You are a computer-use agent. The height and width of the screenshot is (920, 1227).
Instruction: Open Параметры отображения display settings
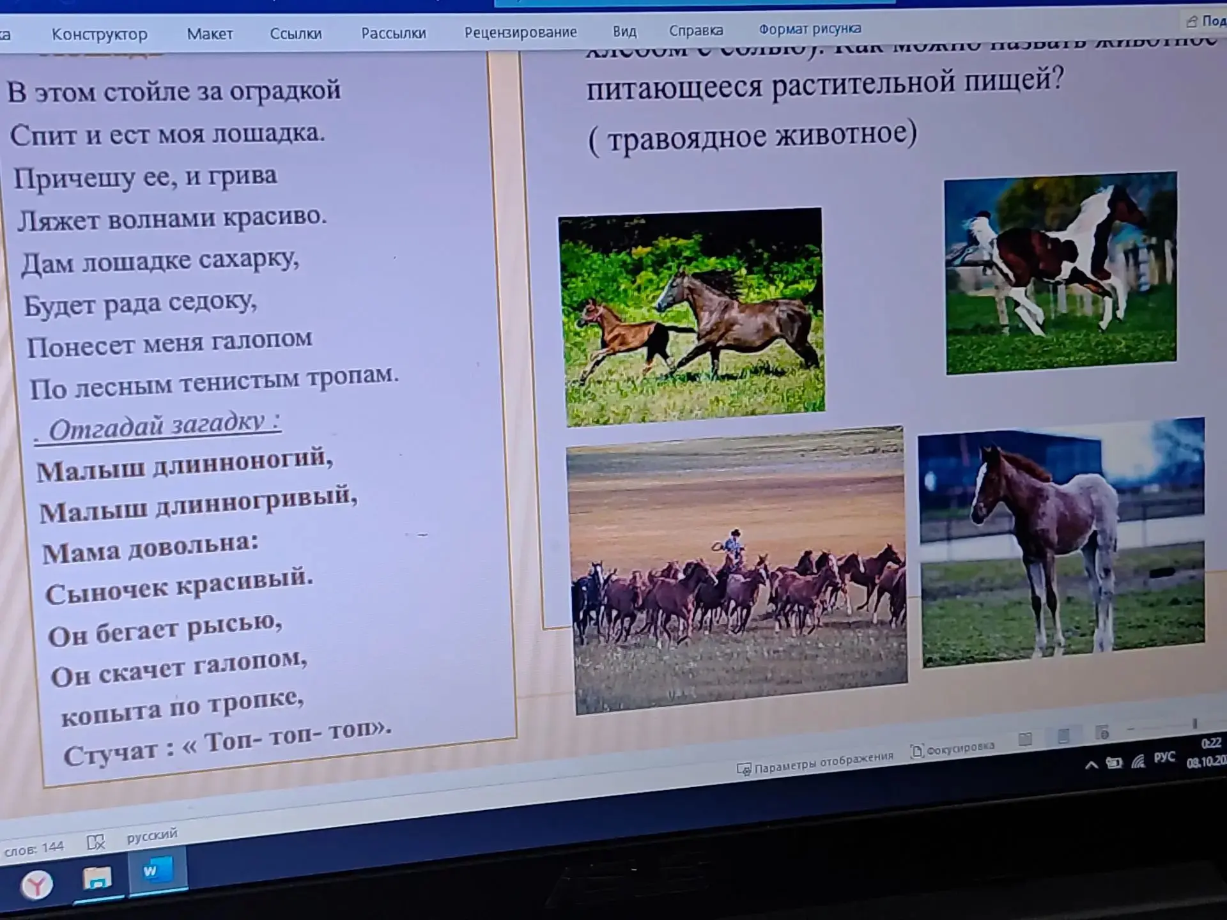[815, 763]
